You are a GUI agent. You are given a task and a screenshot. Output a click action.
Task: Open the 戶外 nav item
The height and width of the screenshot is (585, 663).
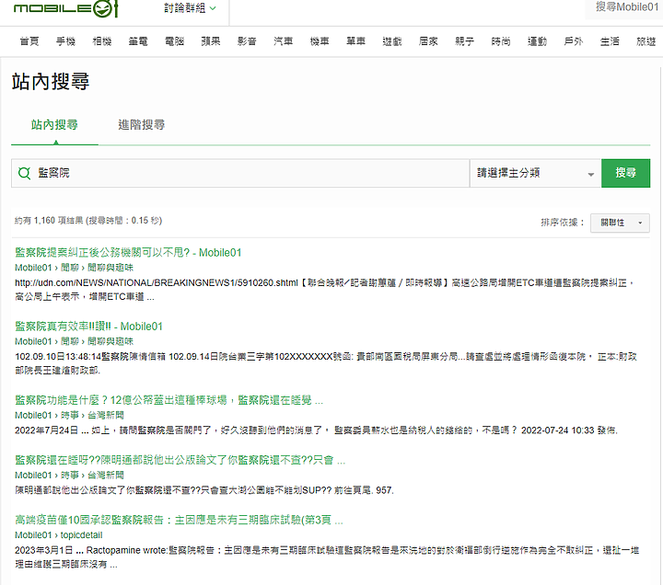pyautogui.click(x=574, y=41)
